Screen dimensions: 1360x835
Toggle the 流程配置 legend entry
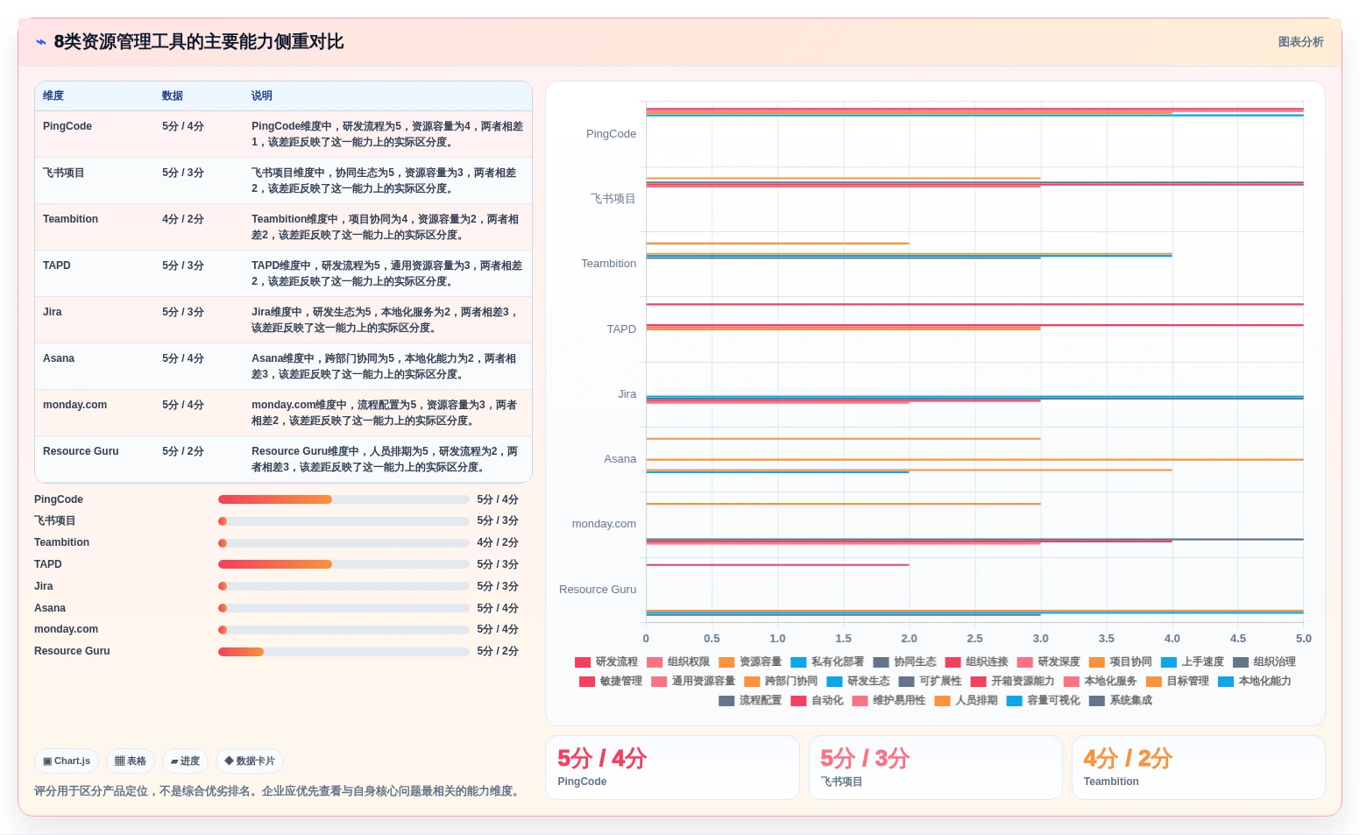pyautogui.click(x=750, y=700)
